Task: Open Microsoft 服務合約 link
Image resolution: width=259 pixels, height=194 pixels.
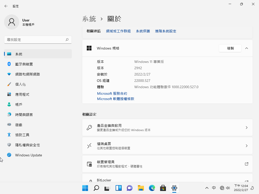Action: [112, 93]
